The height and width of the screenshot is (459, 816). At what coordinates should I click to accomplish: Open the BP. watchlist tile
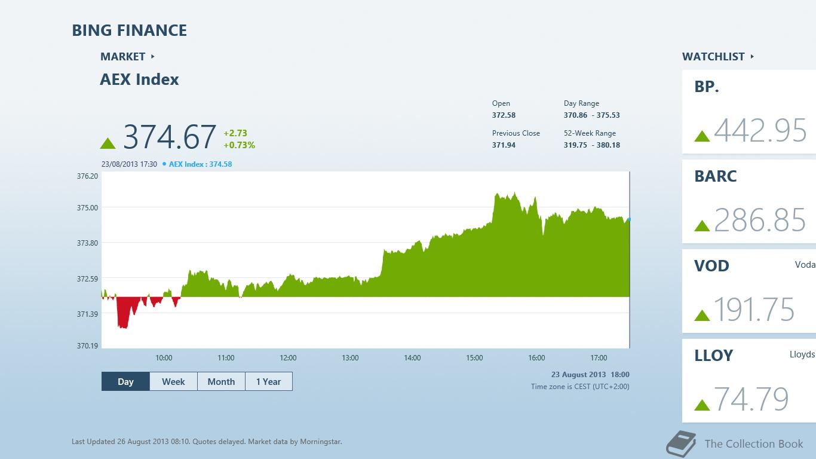point(749,112)
